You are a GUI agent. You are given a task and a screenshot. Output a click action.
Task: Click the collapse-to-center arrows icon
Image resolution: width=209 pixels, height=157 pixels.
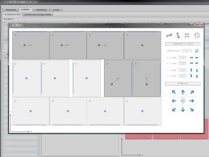click(x=187, y=35)
